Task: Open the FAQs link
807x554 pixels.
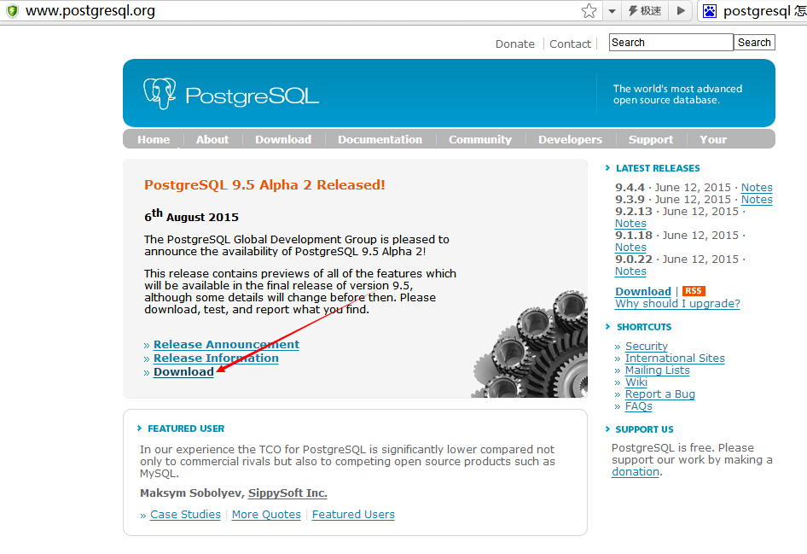Action: click(638, 406)
